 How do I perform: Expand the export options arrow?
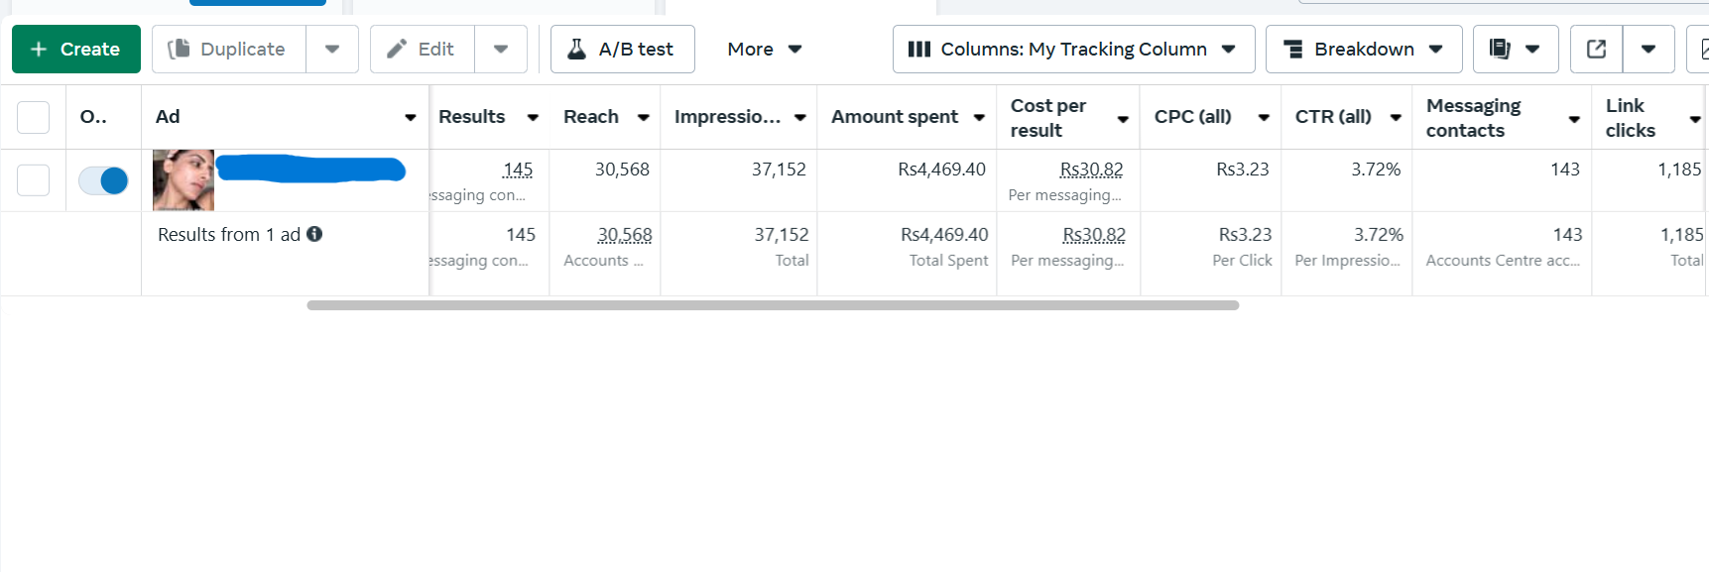(1648, 50)
